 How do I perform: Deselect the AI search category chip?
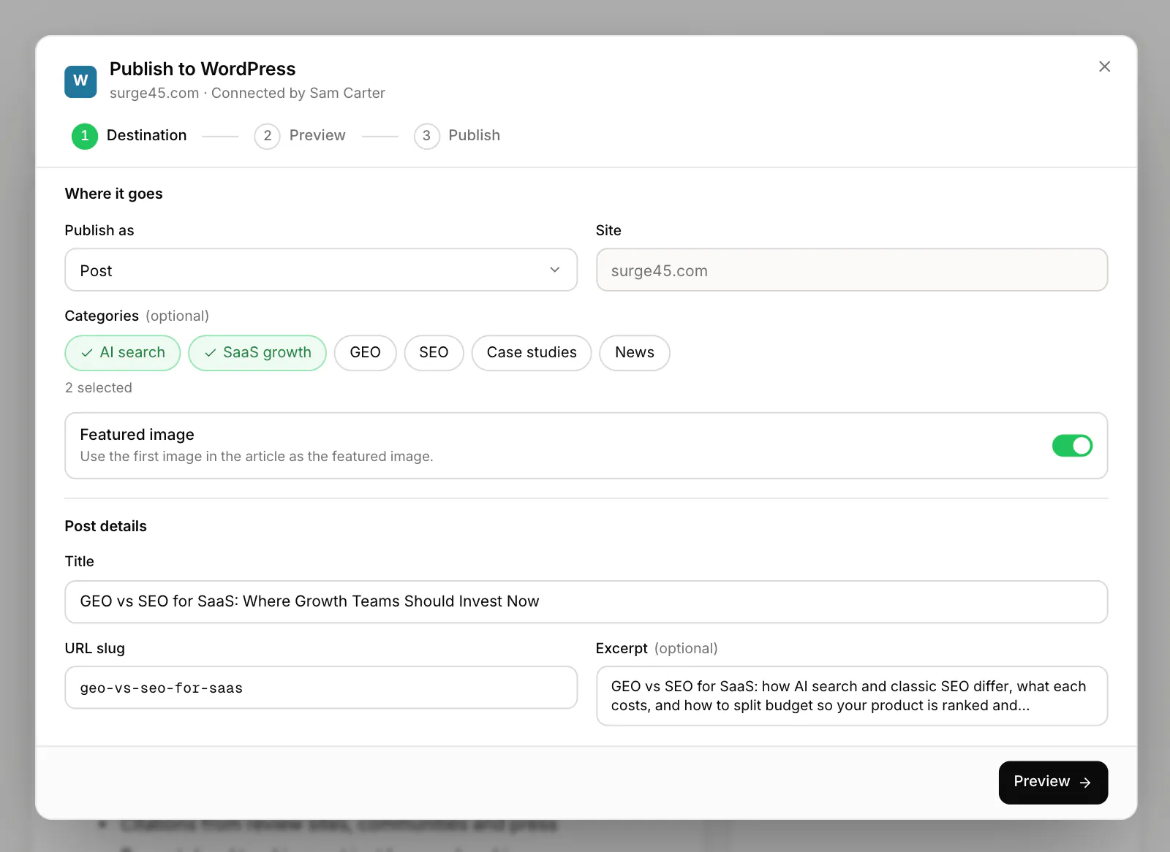(123, 353)
